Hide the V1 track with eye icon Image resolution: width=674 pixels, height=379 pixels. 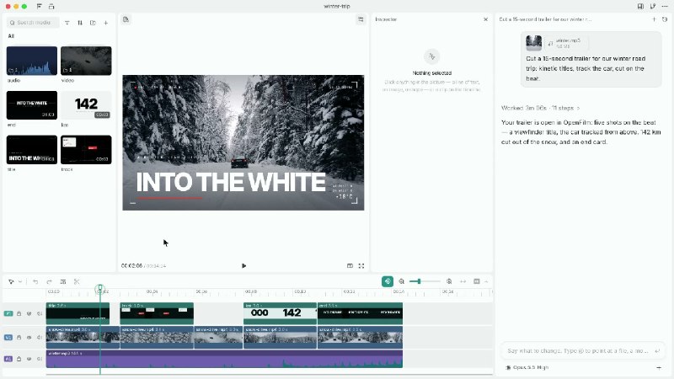pos(29,338)
